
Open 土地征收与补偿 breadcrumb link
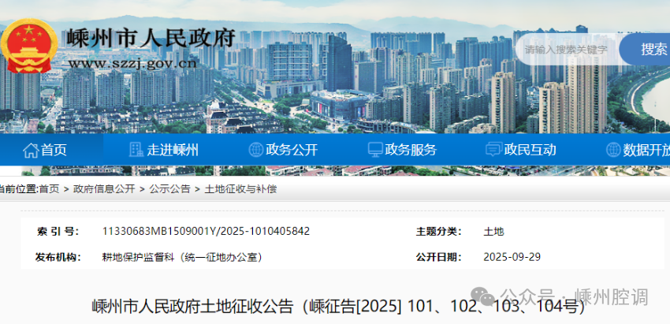[240, 189]
